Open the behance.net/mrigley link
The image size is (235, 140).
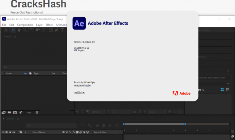click(x=82, y=85)
